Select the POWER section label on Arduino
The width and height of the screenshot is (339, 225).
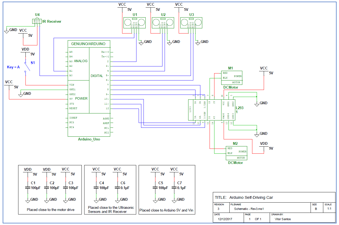81,99
